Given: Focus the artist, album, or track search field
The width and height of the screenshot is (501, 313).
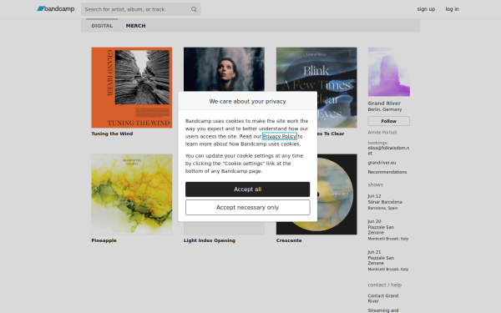Looking at the screenshot, I should [x=140, y=9].
